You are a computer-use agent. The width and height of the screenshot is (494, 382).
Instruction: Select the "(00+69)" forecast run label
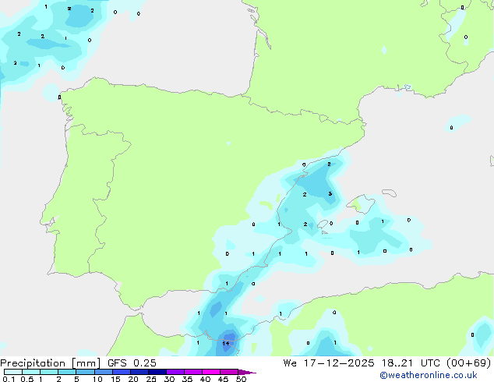[x=469, y=363]
